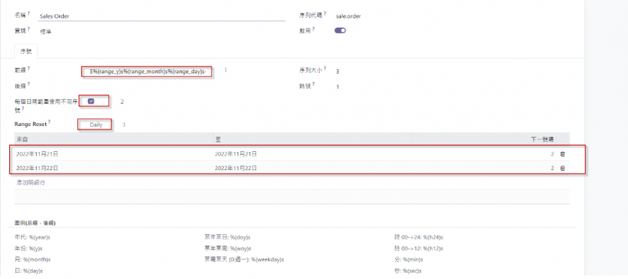Click the 後綴 suffix label

tap(20, 85)
